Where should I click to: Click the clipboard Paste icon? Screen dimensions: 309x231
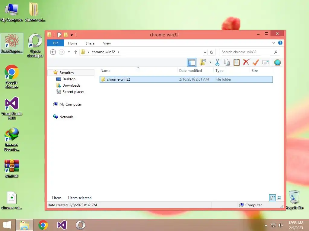click(237, 63)
